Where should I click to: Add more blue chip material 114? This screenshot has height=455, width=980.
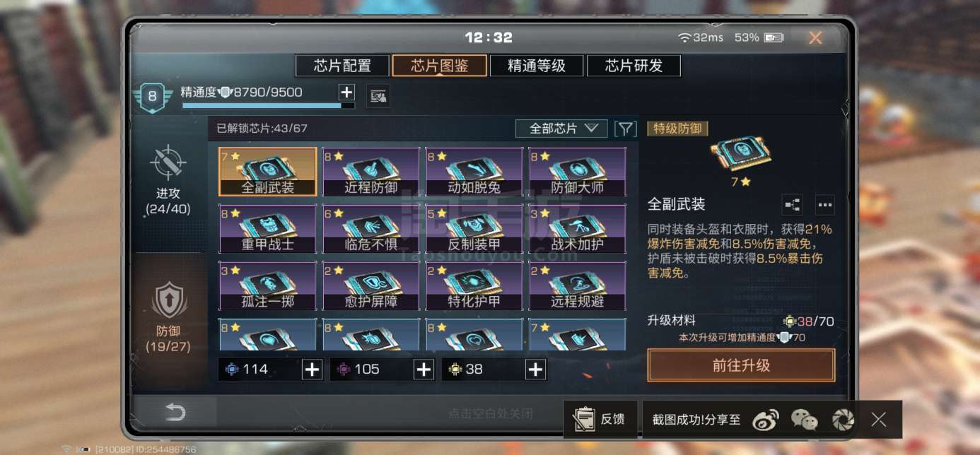(x=312, y=369)
